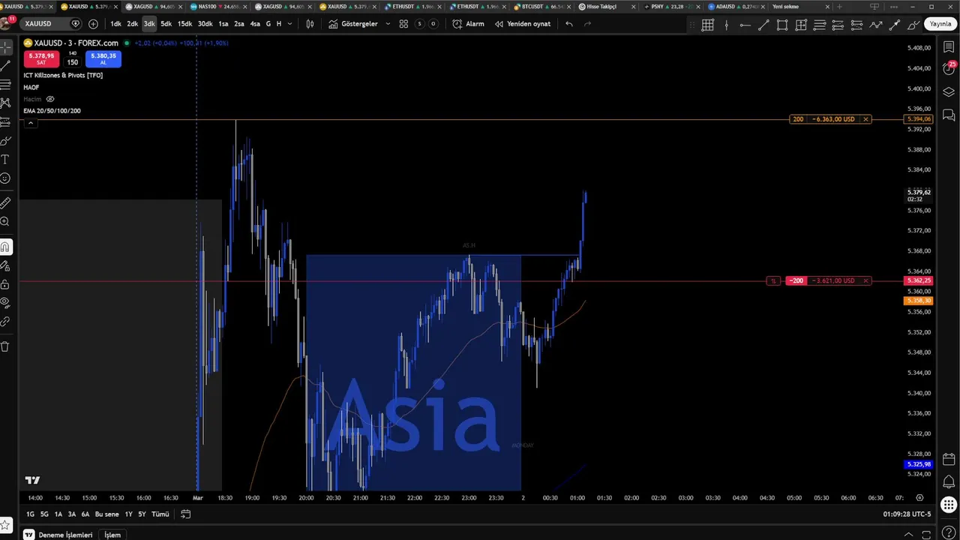The width and height of the screenshot is (960, 540).
Task: Select the text annotation tool
Action: 5,160
